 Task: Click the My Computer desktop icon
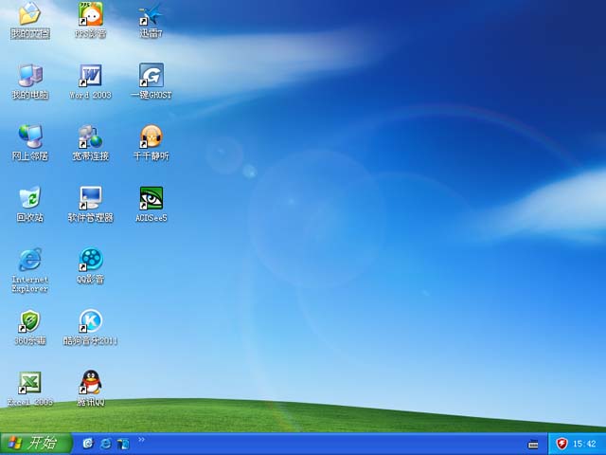[29, 76]
